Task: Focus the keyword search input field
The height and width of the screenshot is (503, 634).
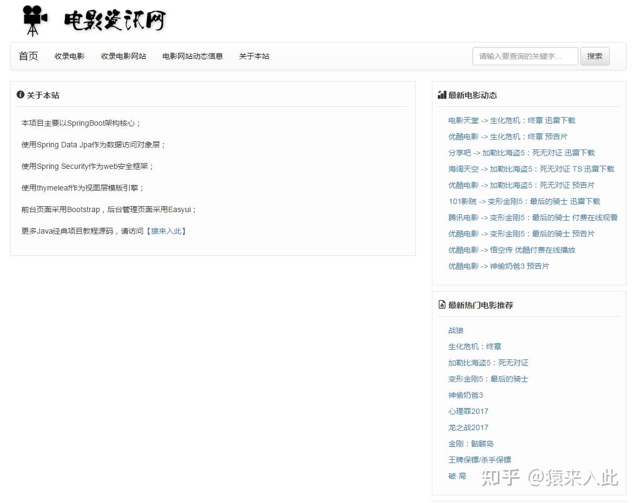Action: click(x=525, y=56)
